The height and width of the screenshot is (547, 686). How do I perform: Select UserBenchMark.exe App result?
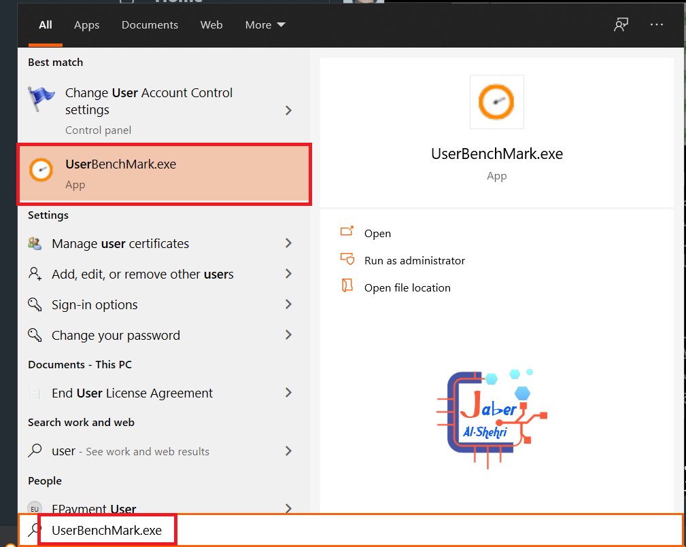(x=164, y=174)
